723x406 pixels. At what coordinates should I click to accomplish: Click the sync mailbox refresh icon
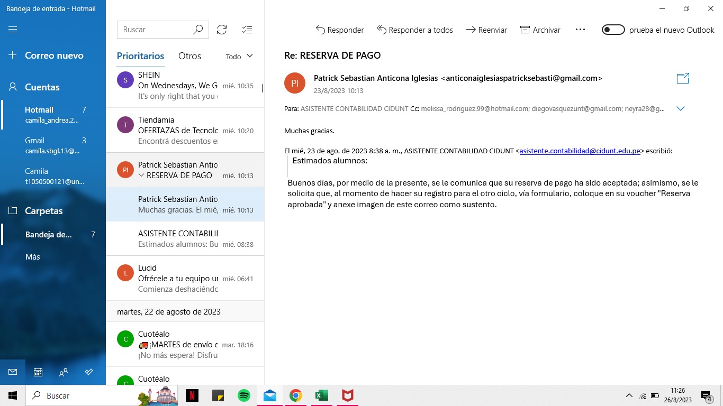(x=222, y=30)
